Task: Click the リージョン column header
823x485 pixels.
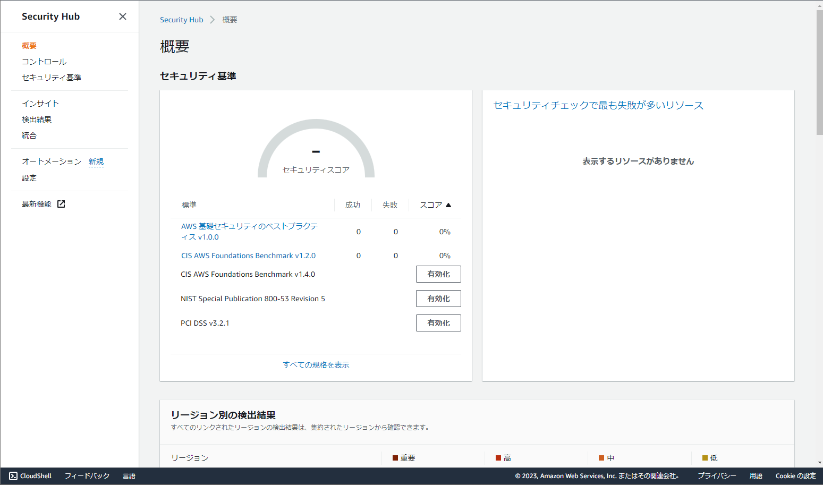Action: pyautogui.click(x=190, y=458)
